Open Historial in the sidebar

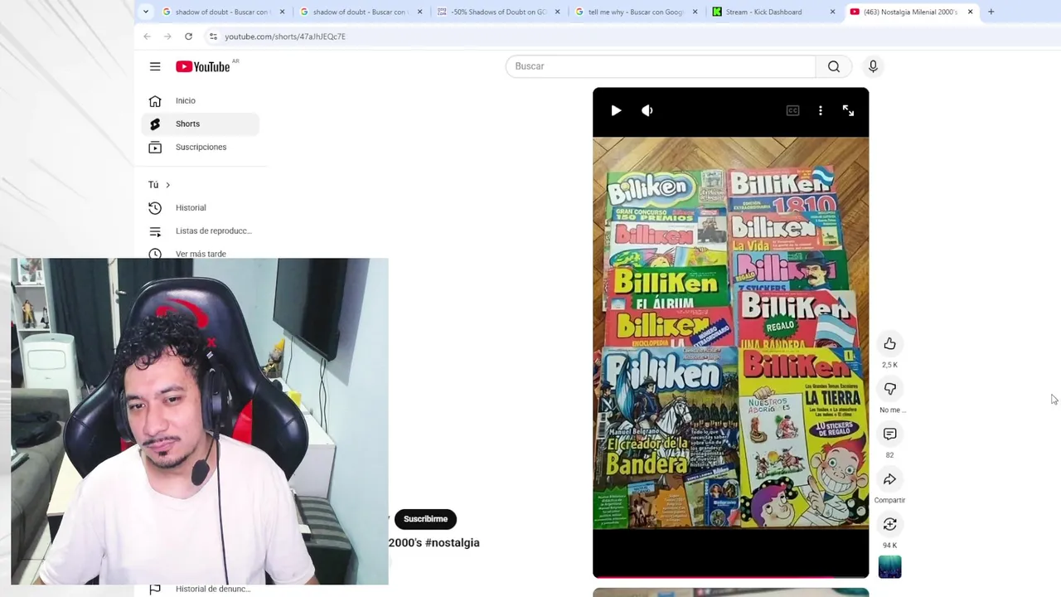(201, 207)
